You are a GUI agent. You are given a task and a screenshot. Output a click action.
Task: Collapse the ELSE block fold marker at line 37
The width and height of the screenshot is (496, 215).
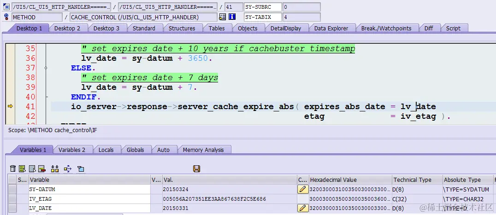click(46, 68)
